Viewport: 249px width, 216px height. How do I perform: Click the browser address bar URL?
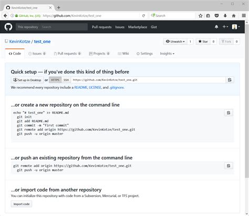click(x=72, y=16)
